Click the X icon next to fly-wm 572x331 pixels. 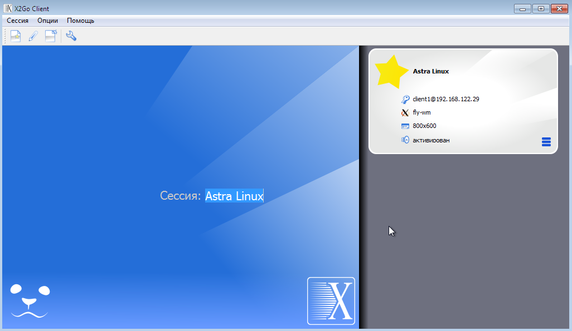(405, 113)
